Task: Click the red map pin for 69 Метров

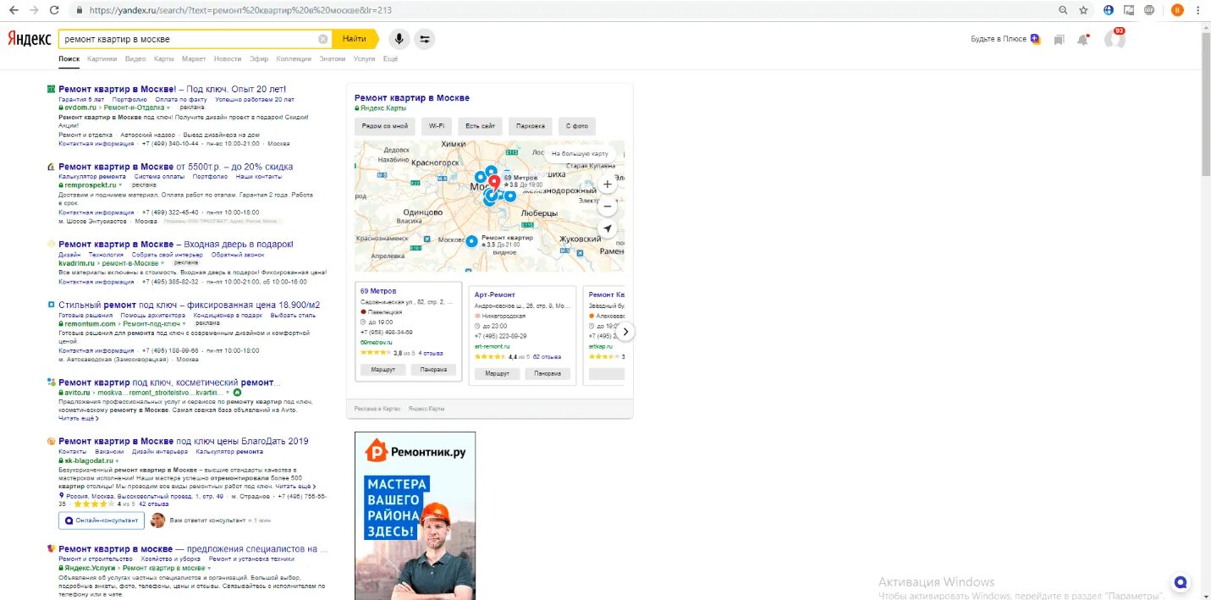Action: (494, 182)
